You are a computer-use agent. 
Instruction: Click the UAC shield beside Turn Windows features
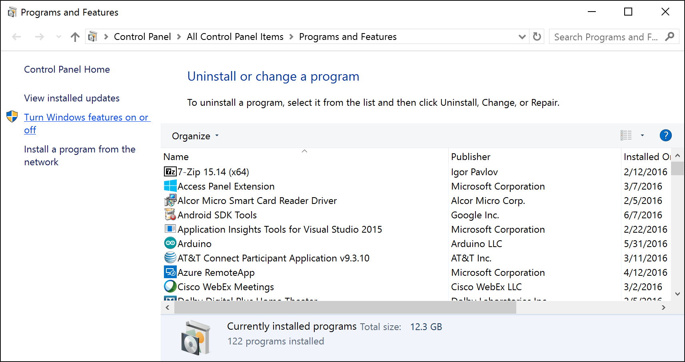[12, 117]
